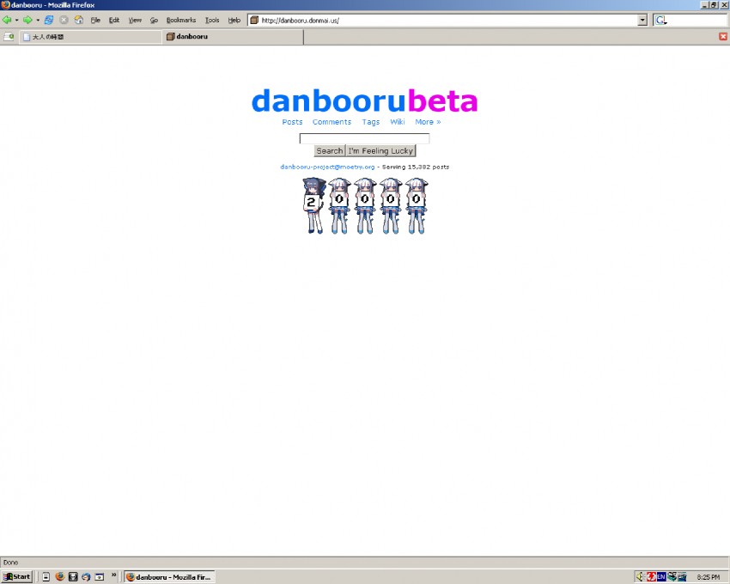730x584 pixels.
Task: Click the counter girl holding digit 2
Action: pos(313,205)
